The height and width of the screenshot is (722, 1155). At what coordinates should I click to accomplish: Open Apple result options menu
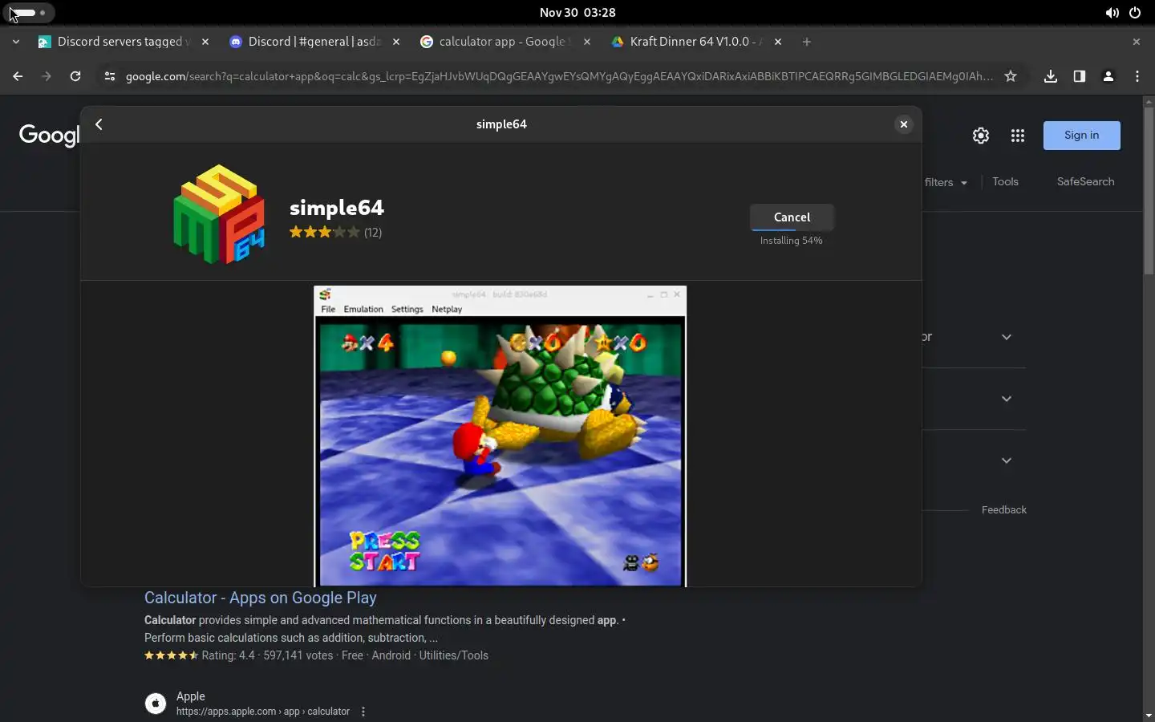pyautogui.click(x=363, y=712)
